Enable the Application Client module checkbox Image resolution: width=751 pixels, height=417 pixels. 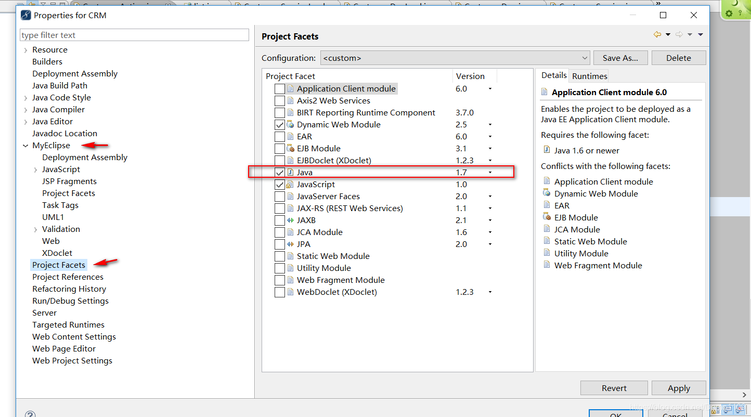coord(280,89)
